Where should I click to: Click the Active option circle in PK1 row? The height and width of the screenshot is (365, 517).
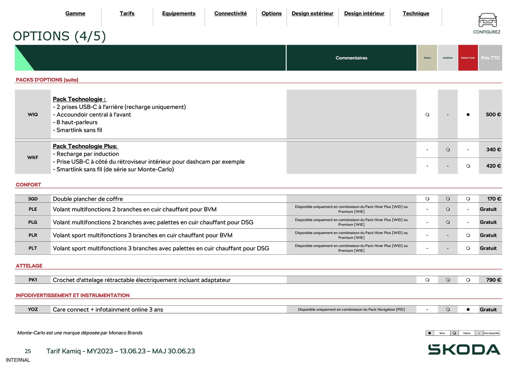pyautogui.click(x=427, y=280)
